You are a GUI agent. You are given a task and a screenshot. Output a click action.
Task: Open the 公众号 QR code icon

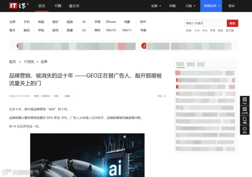pyautogui.click(x=245, y=110)
